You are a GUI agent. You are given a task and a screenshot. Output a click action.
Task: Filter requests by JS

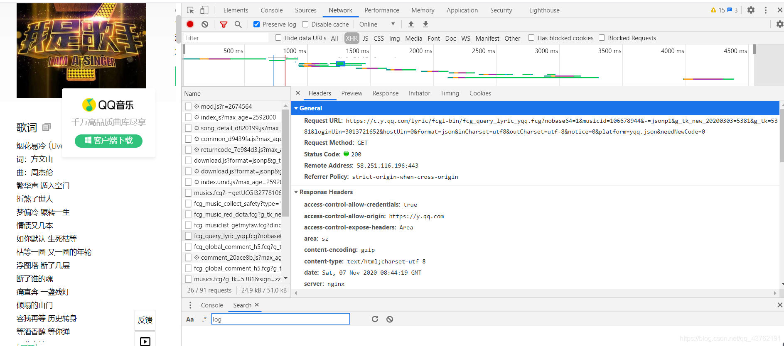366,38
